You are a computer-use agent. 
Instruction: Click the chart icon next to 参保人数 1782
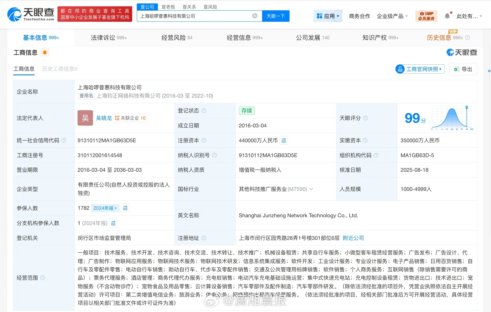pos(125,208)
